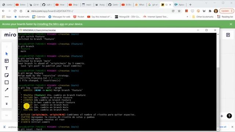
Task: Select the Miro connection line arrow tool
Action: (x=7, y=89)
